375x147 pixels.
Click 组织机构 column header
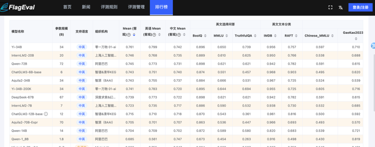point(101,31)
